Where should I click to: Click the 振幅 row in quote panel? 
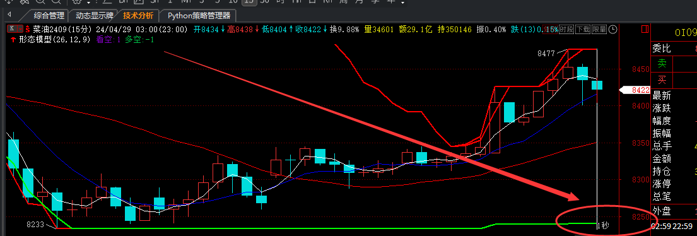(x=674, y=133)
